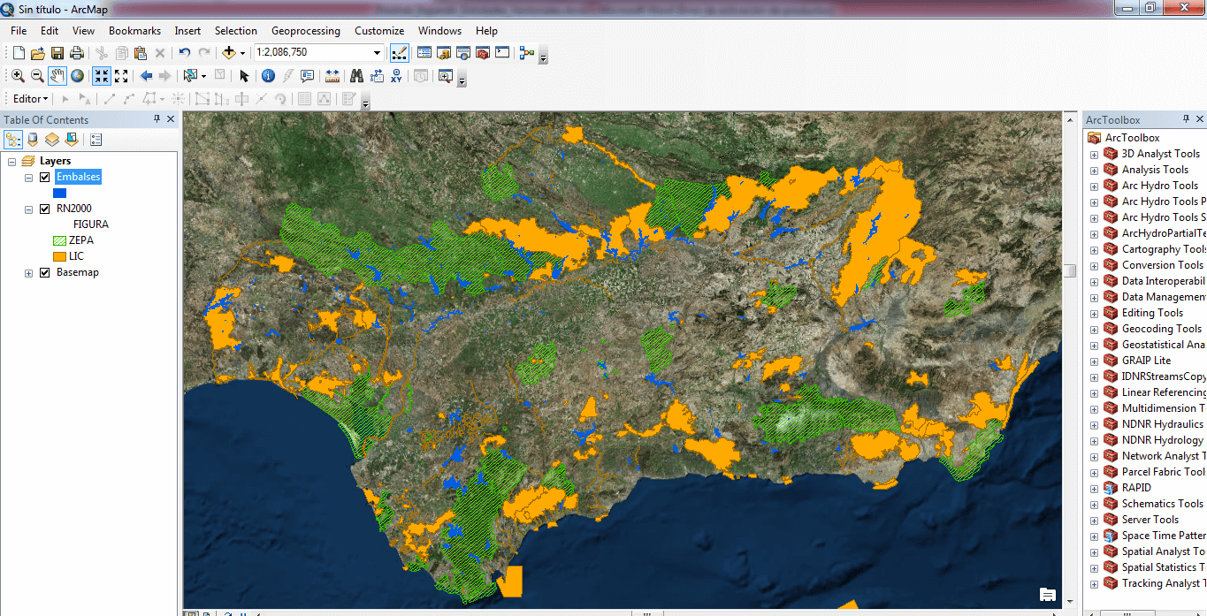Open the Editor dropdown button

[x=31, y=99]
